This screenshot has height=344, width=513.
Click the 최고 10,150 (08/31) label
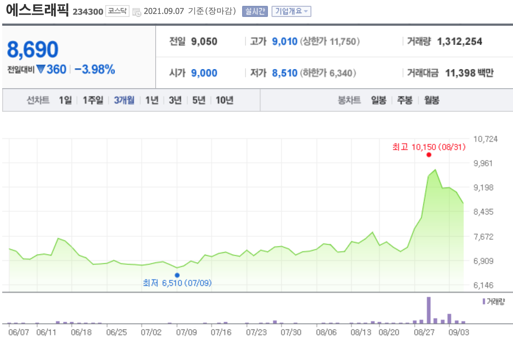pyautogui.click(x=429, y=147)
